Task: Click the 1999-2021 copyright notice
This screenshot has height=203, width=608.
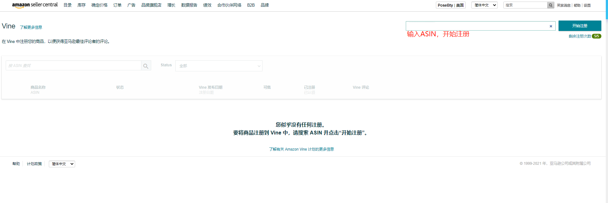Action: [x=555, y=163]
